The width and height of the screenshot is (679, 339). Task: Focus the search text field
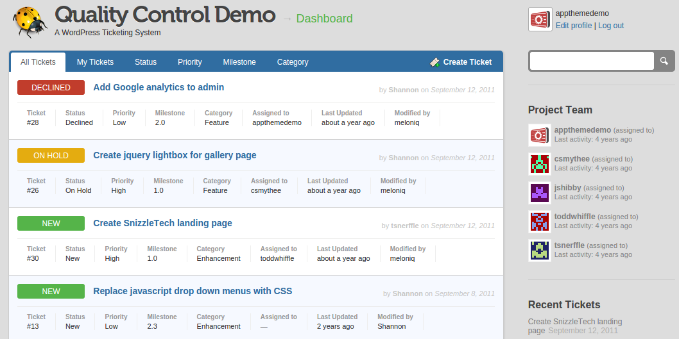coord(591,61)
